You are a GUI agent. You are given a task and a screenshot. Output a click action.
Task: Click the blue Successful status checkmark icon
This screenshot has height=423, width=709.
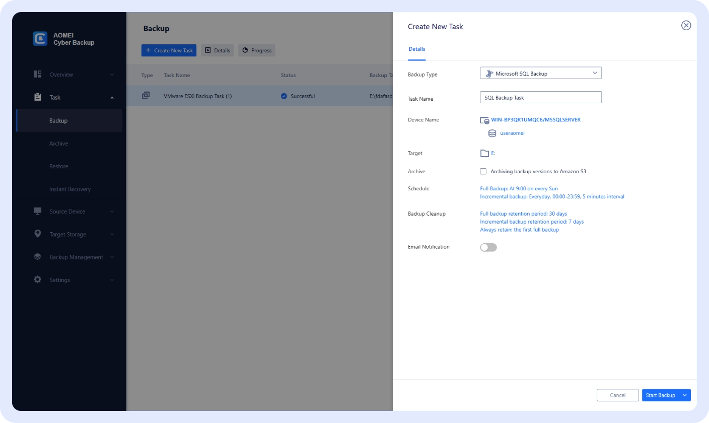click(284, 96)
